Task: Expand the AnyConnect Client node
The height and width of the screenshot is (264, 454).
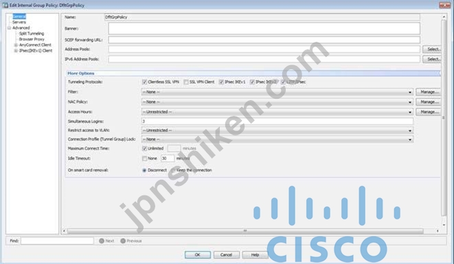Action: [x=16, y=45]
